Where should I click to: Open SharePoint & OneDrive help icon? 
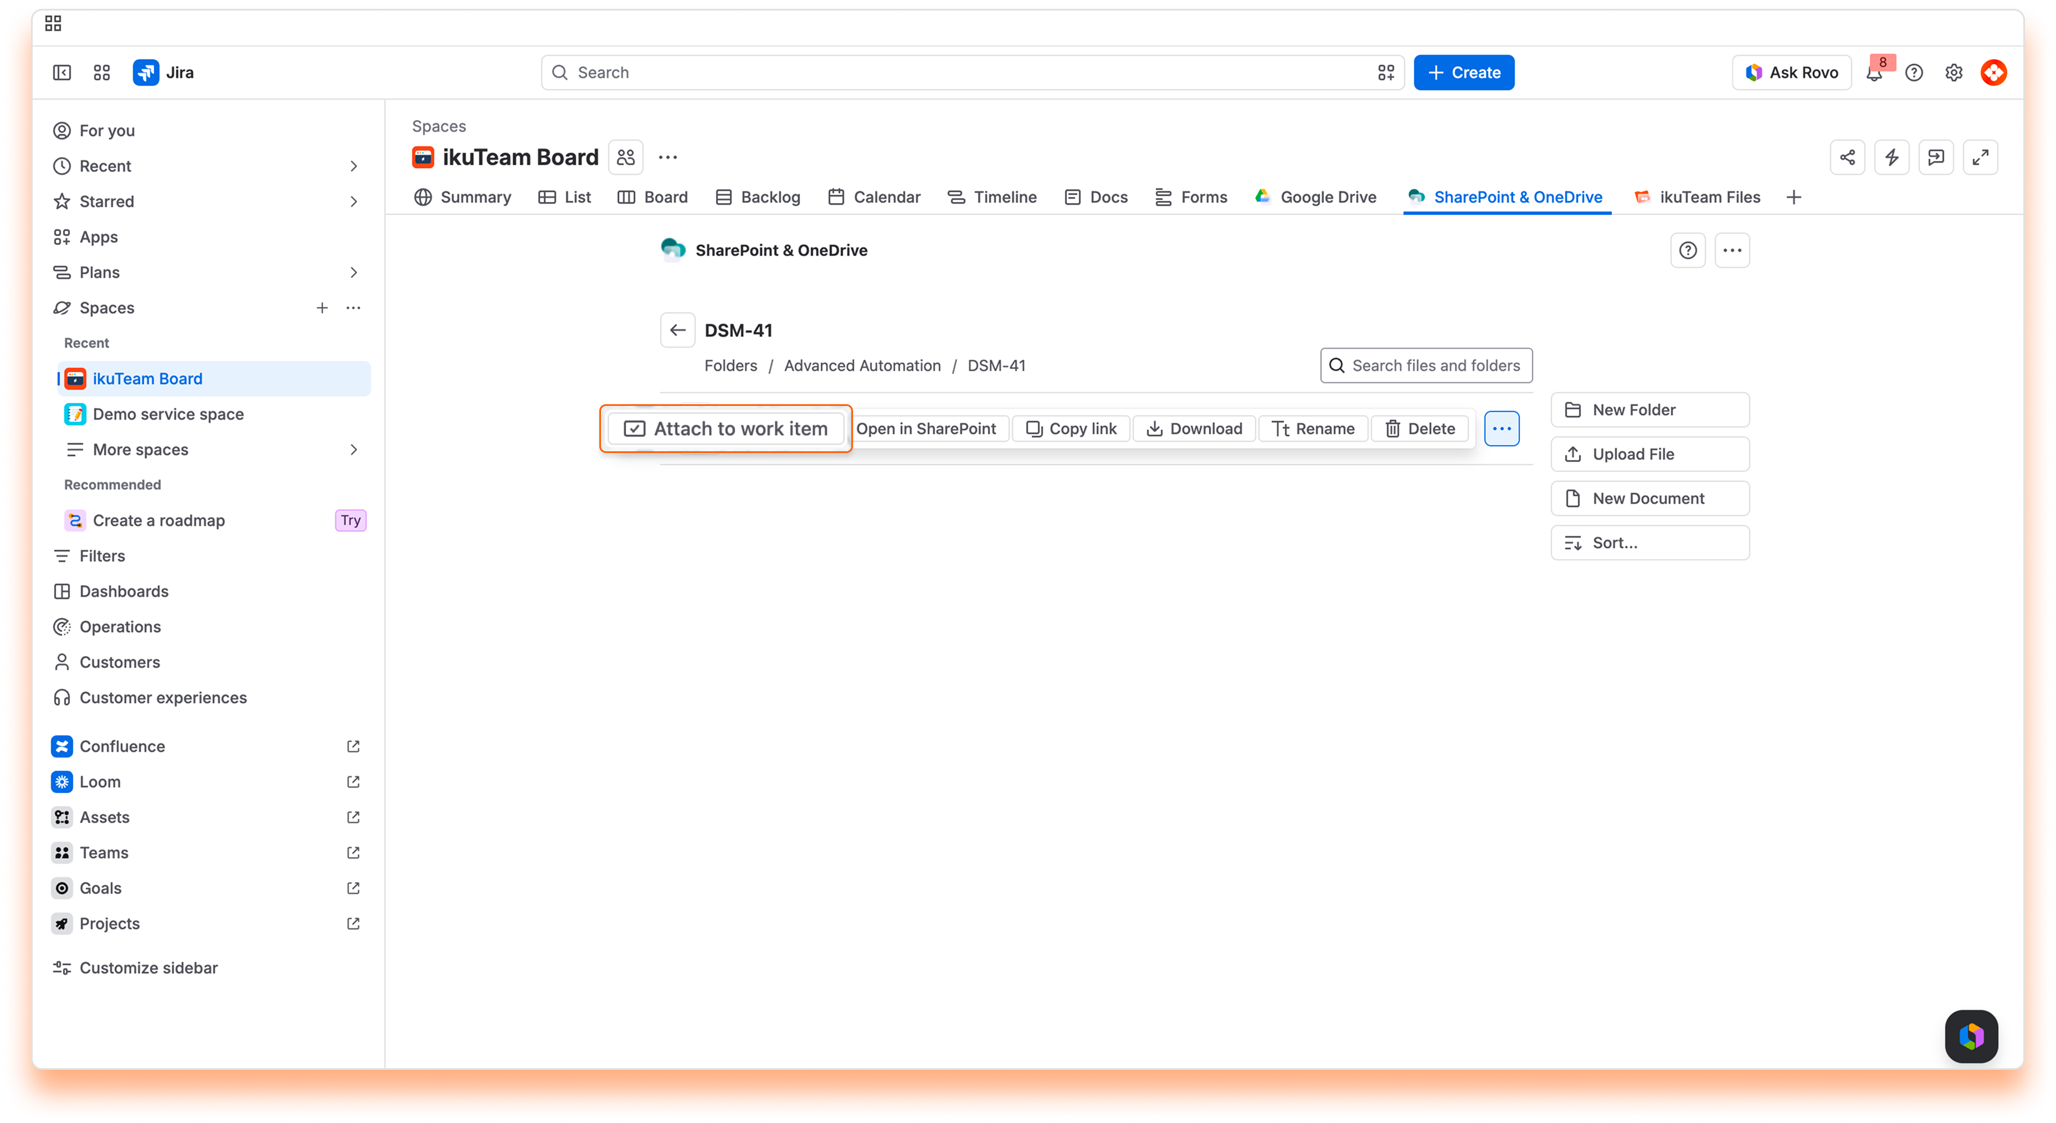click(1688, 251)
